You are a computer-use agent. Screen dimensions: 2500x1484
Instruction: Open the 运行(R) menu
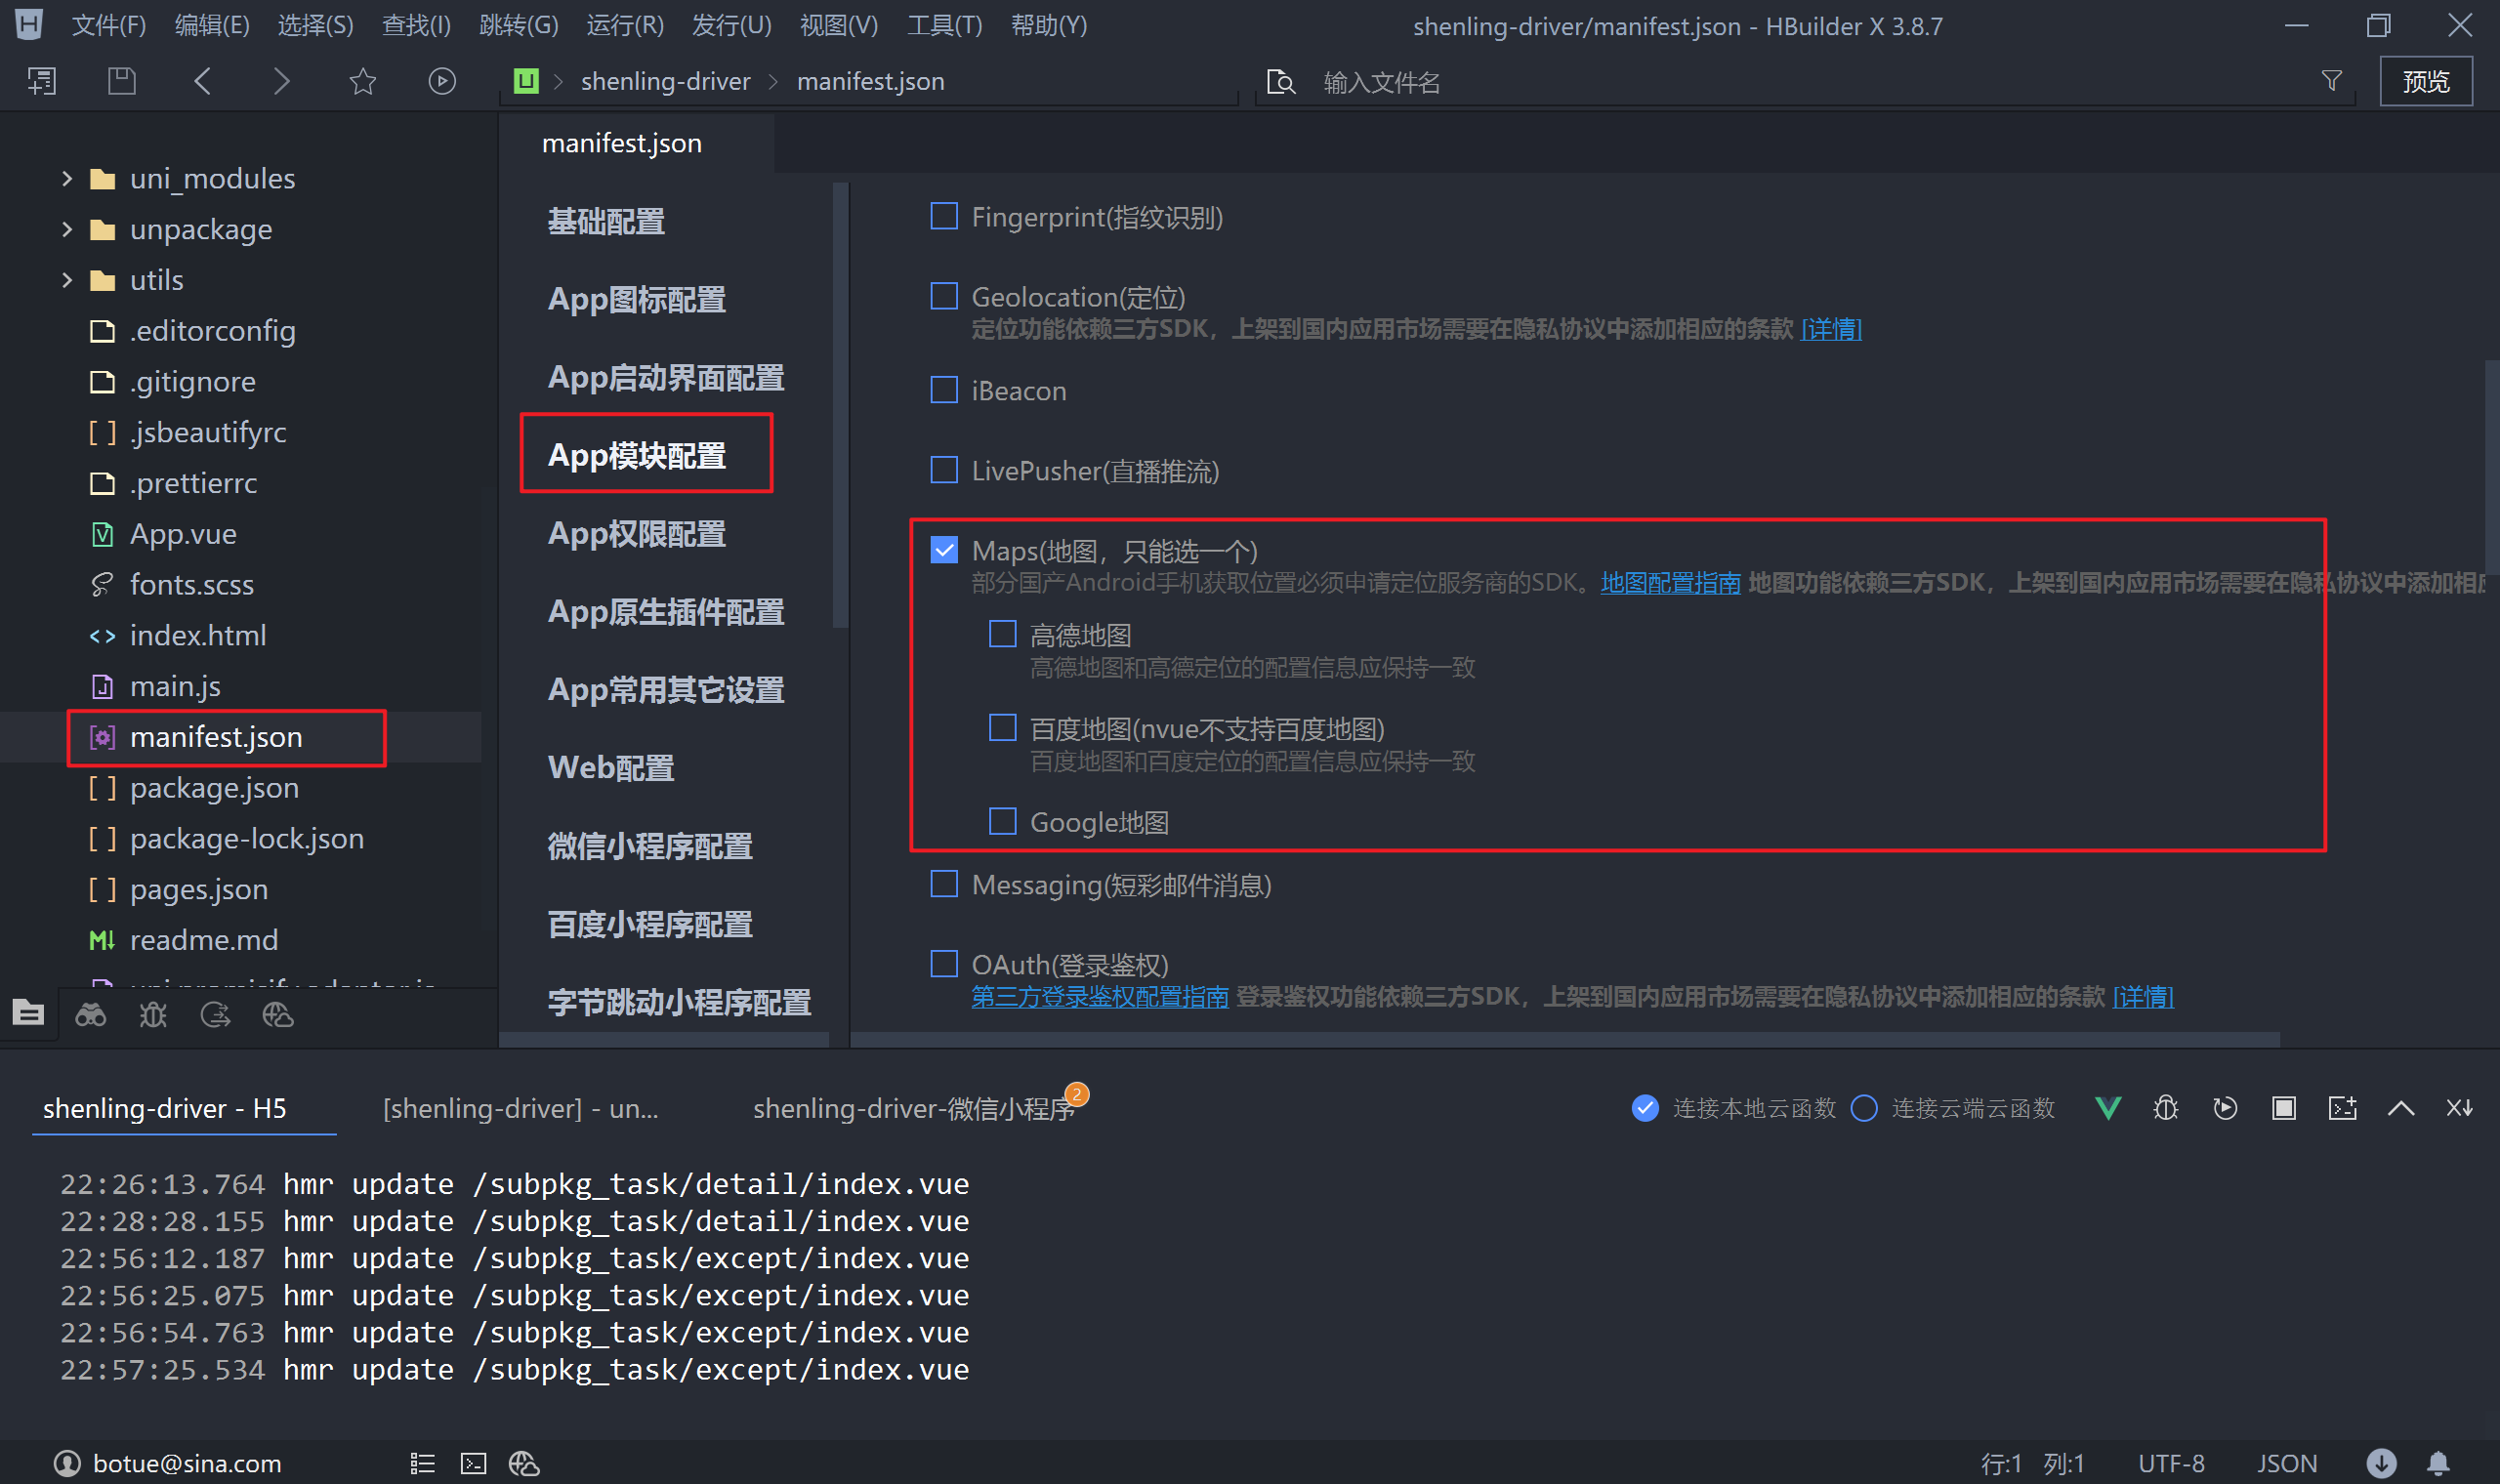click(625, 25)
